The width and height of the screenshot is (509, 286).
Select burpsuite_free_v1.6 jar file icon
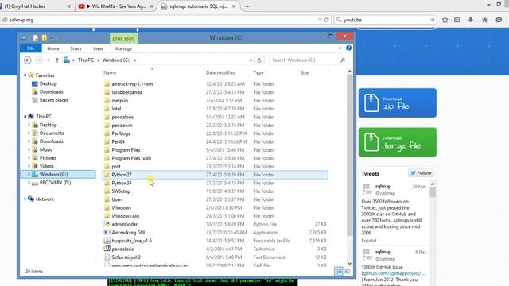pos(107,241)
